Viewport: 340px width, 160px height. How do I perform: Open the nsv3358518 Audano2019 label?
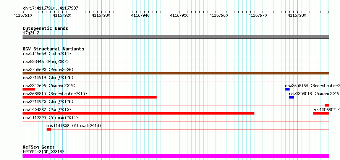click(x=314, y=94)
